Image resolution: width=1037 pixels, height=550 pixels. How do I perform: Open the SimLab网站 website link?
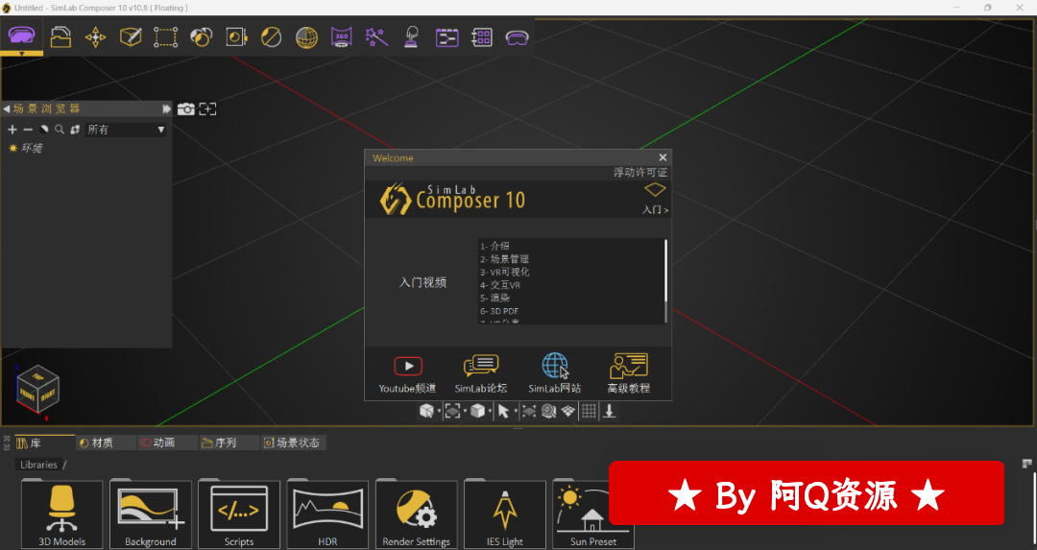[x=555, y=374]
